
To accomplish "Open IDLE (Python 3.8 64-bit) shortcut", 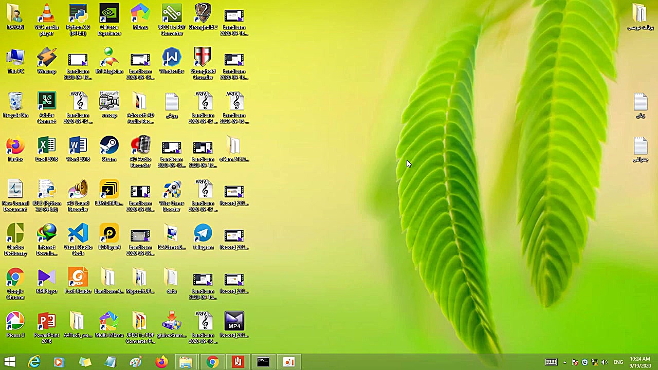I will click(47, 196).
